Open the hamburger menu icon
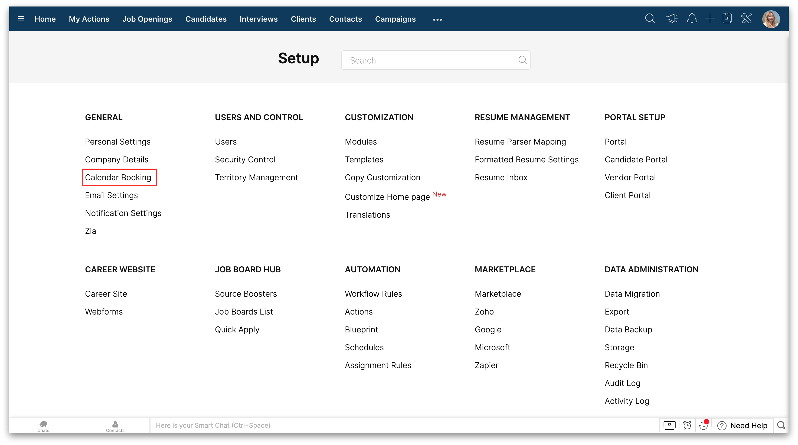 (21, 19)
